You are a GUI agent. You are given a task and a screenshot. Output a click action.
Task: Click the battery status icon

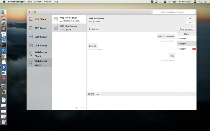tap(174, 2)
